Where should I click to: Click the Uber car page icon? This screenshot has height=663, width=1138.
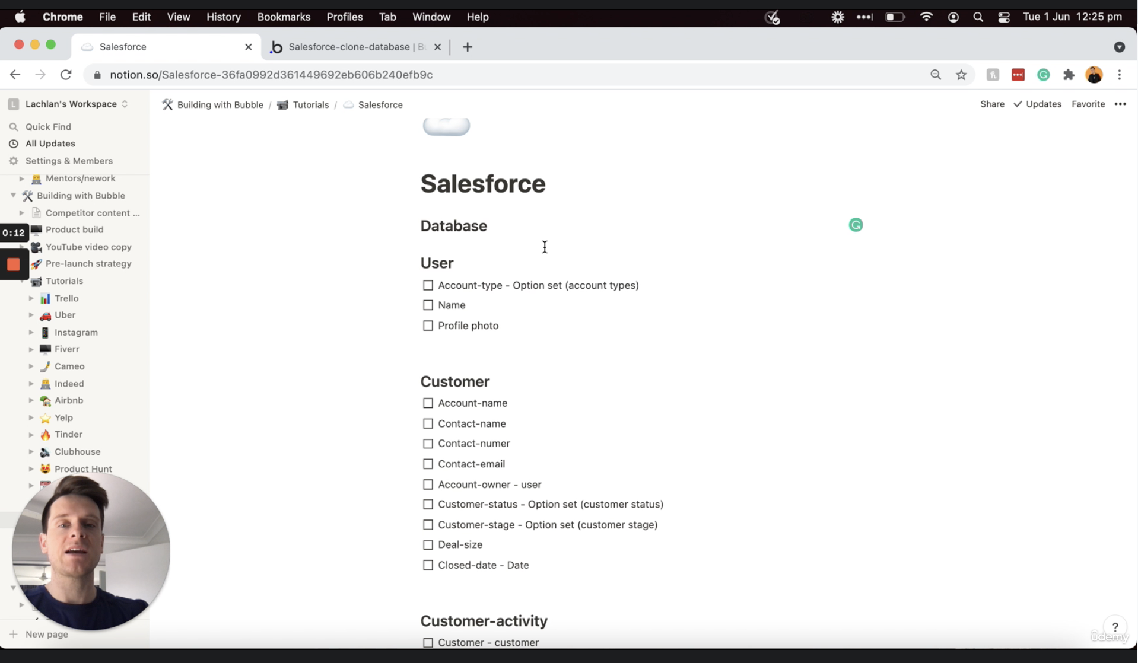click(45, 315)
